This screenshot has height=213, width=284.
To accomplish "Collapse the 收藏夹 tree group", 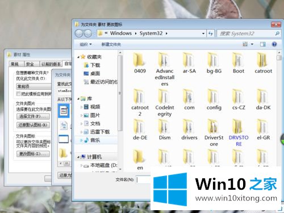I will tap(78, 57).
